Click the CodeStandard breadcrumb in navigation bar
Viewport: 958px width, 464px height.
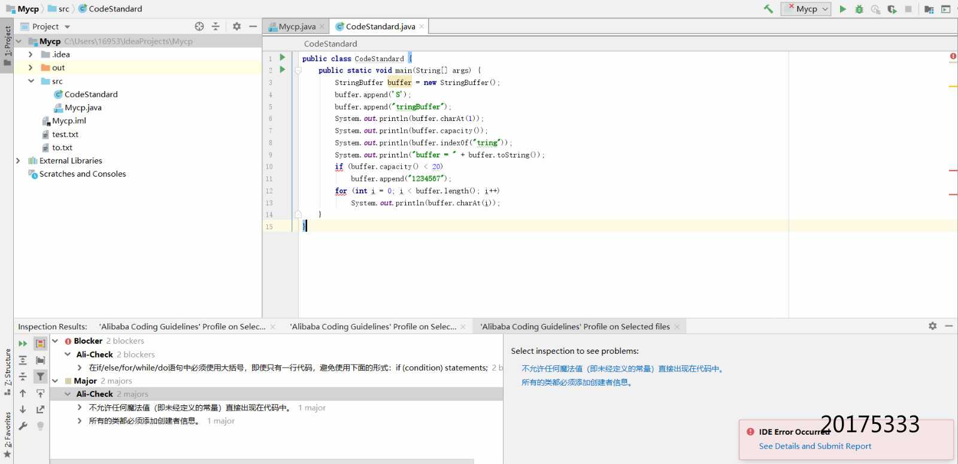(x=110, y=9)
